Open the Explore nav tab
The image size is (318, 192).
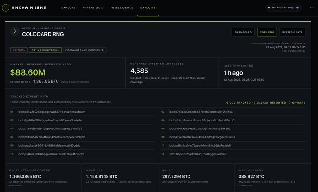(x=68, y=7)
